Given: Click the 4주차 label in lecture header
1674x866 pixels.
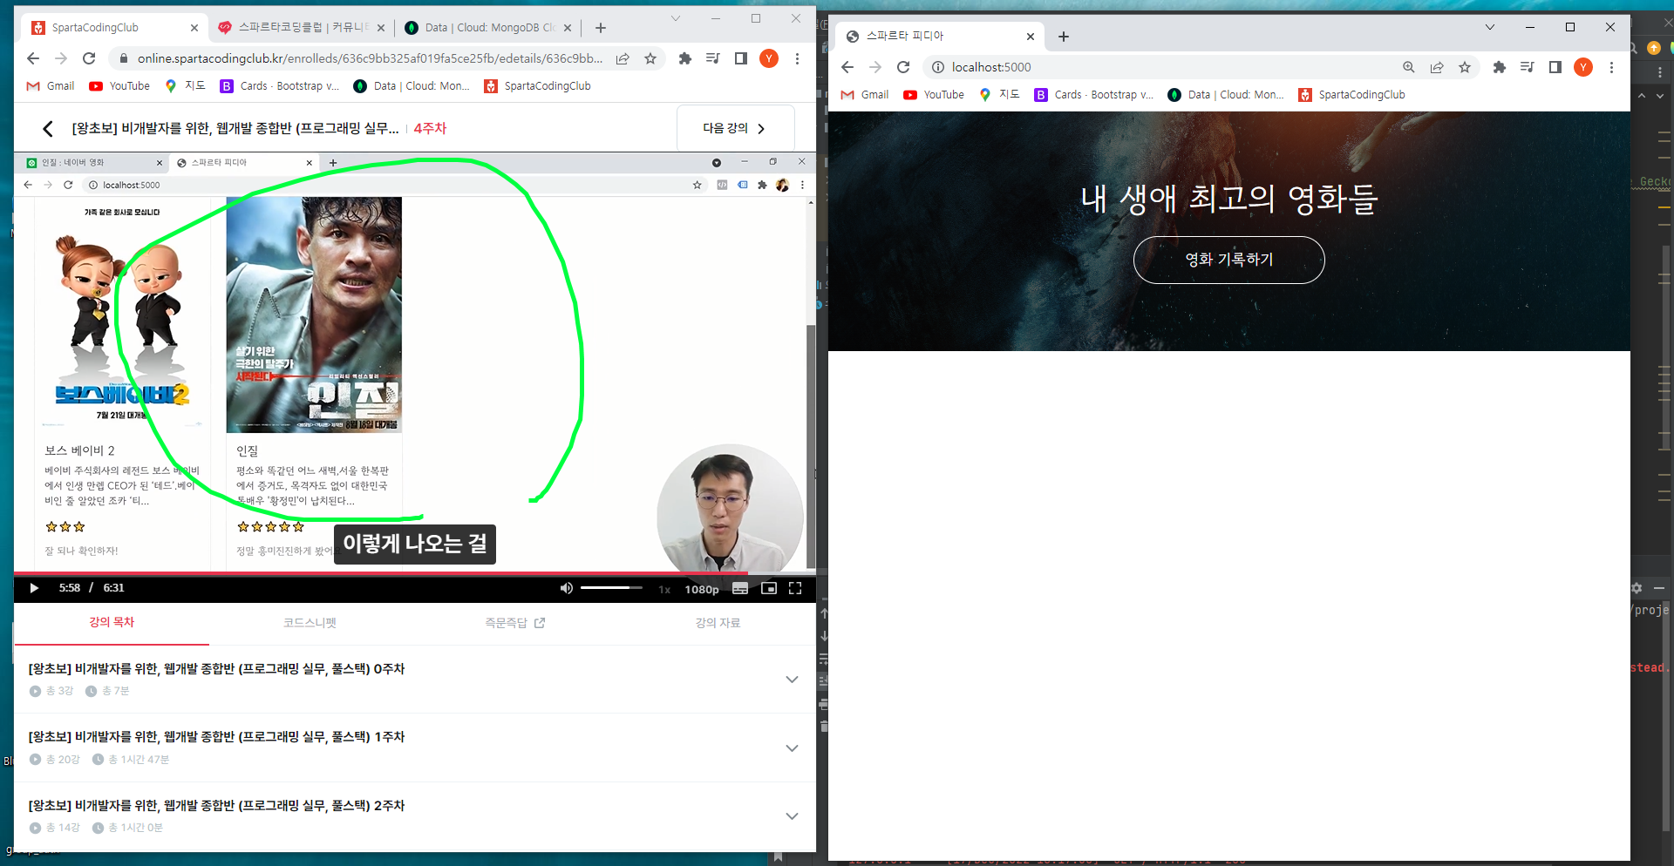Looking at the screenshot, I should 430,128.
